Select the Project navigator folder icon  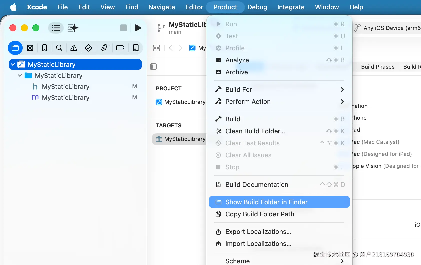15,48
